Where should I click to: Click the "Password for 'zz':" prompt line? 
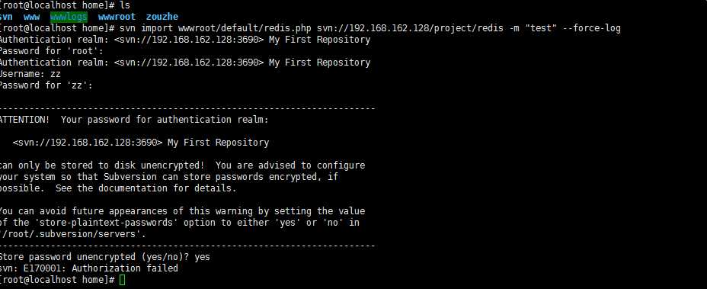pos(46,85)
